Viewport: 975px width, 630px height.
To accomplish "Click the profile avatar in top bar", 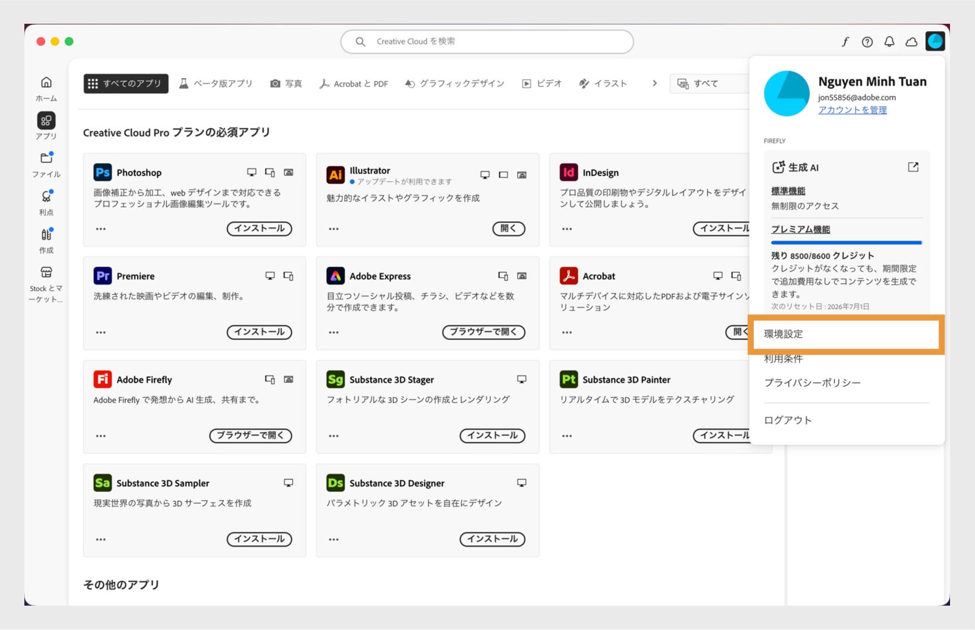I will (x=935, y=41).
